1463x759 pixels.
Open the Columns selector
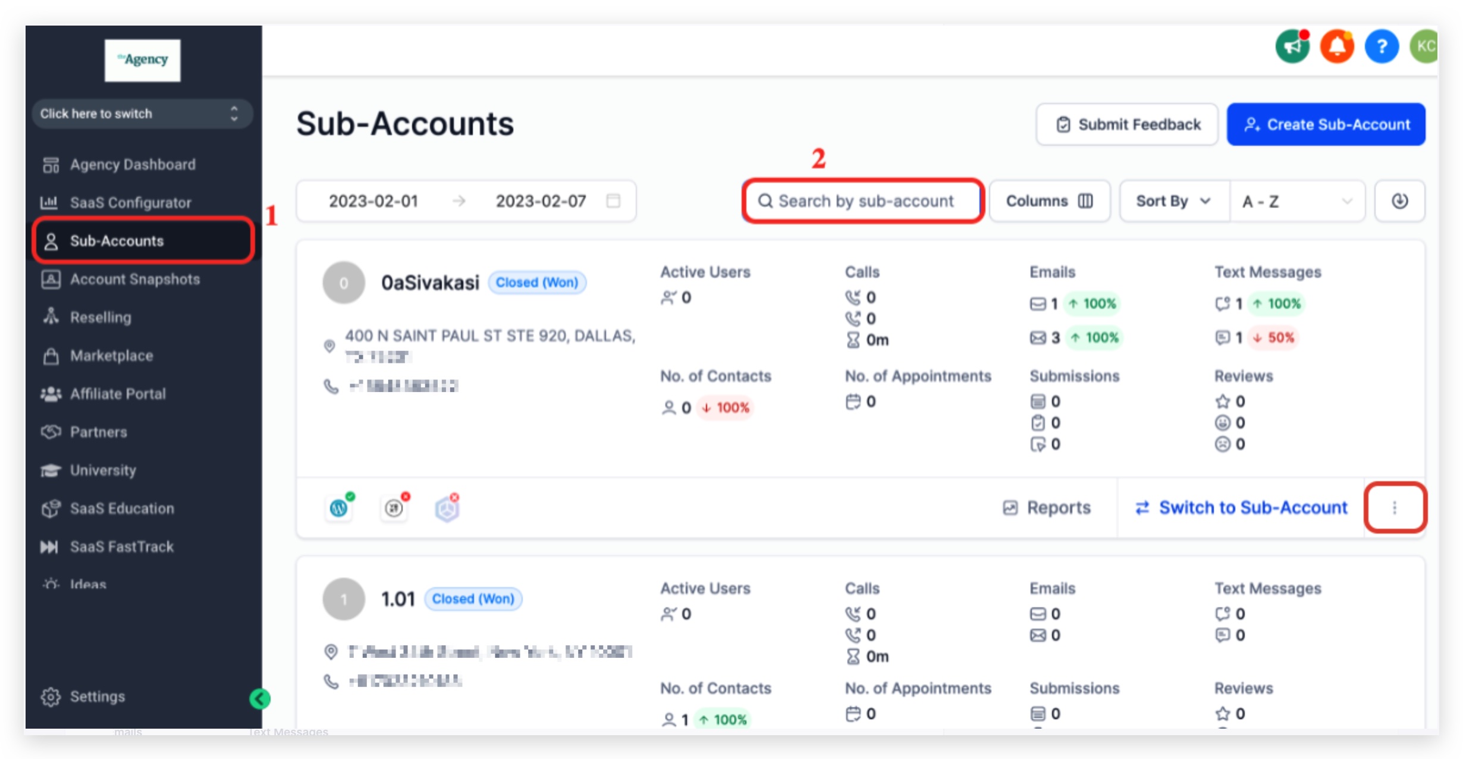(x=1049, y=201)
